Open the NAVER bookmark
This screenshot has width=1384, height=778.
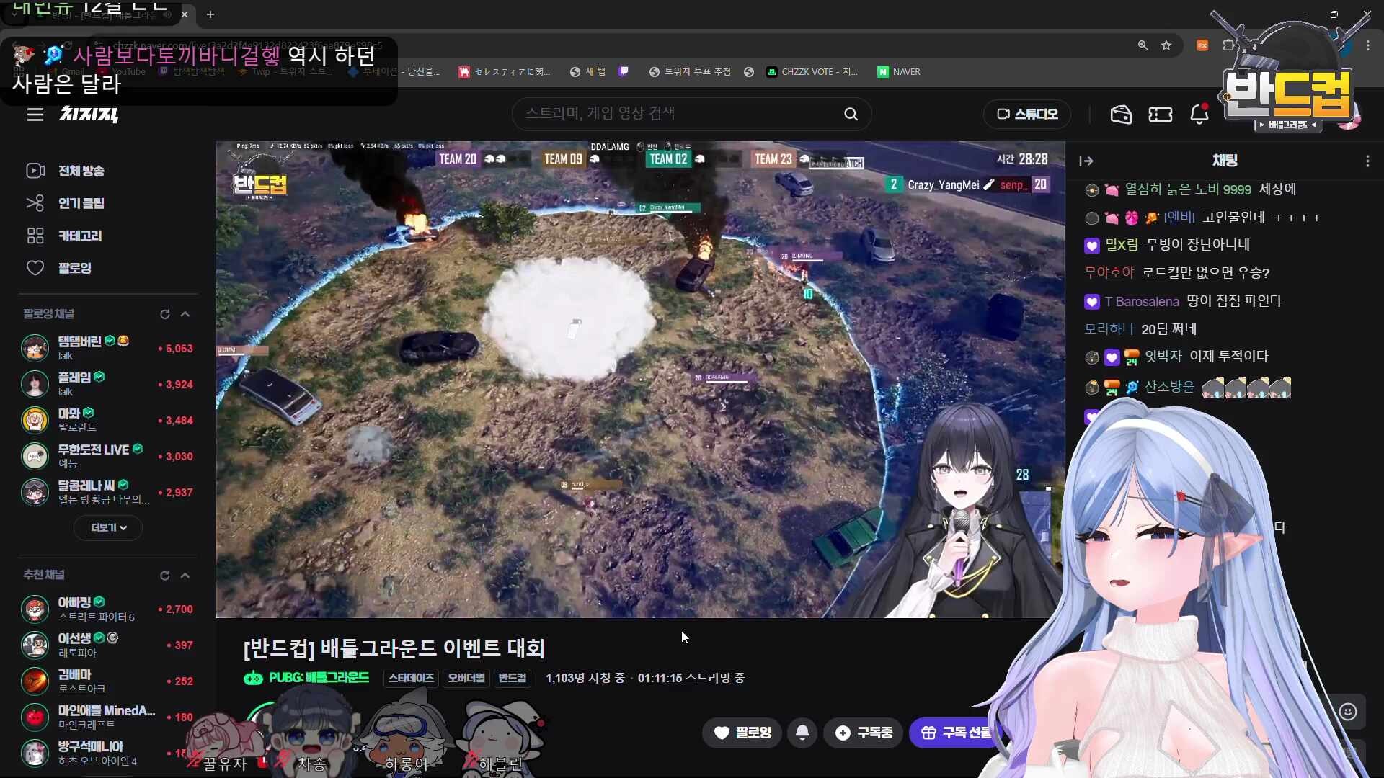[x=899, y=72]
